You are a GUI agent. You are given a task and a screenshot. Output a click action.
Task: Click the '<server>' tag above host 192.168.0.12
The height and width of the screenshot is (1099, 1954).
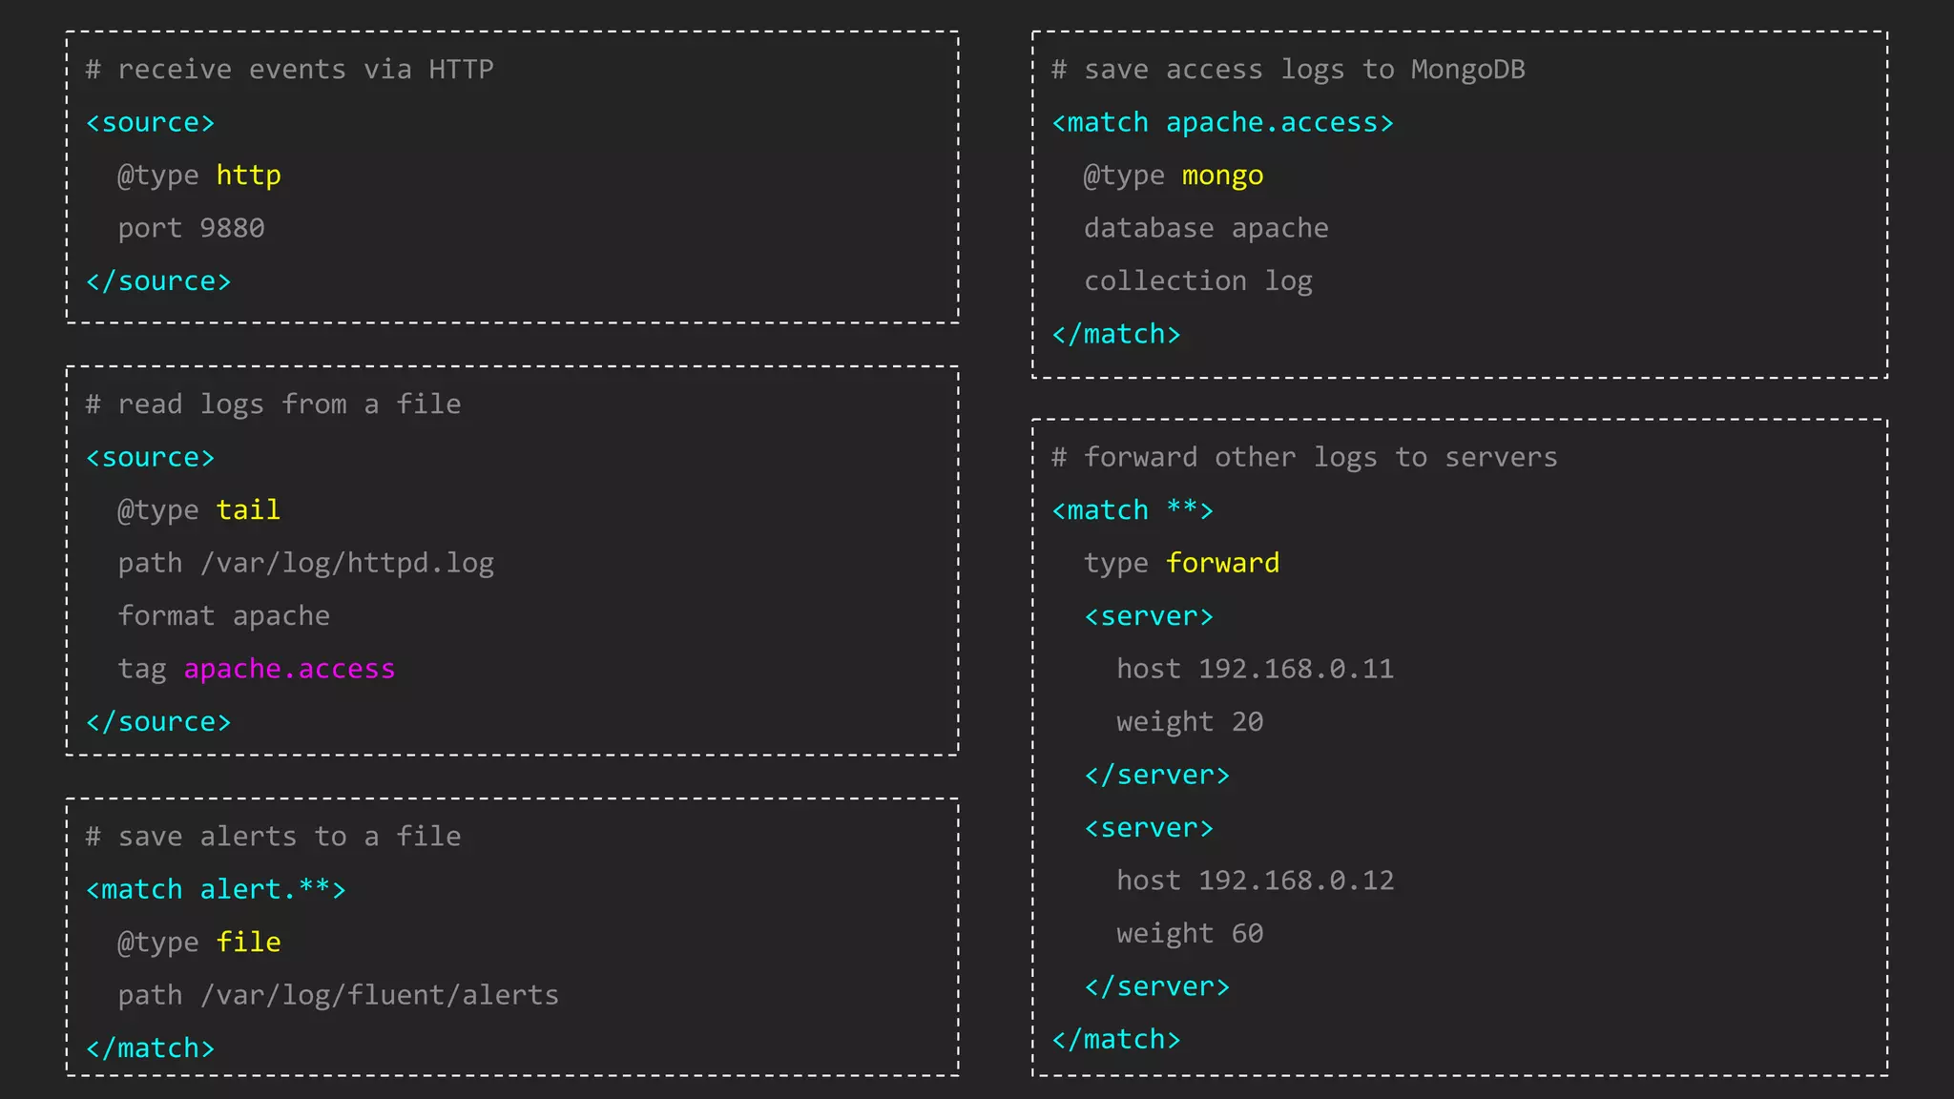[x=1149, y=828]
